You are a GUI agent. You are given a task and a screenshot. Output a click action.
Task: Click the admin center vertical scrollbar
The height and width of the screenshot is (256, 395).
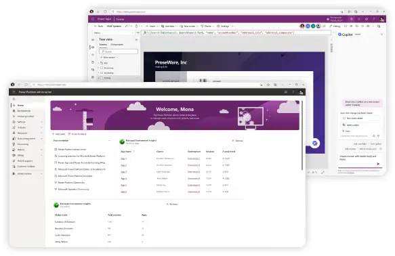coord(302,135)
